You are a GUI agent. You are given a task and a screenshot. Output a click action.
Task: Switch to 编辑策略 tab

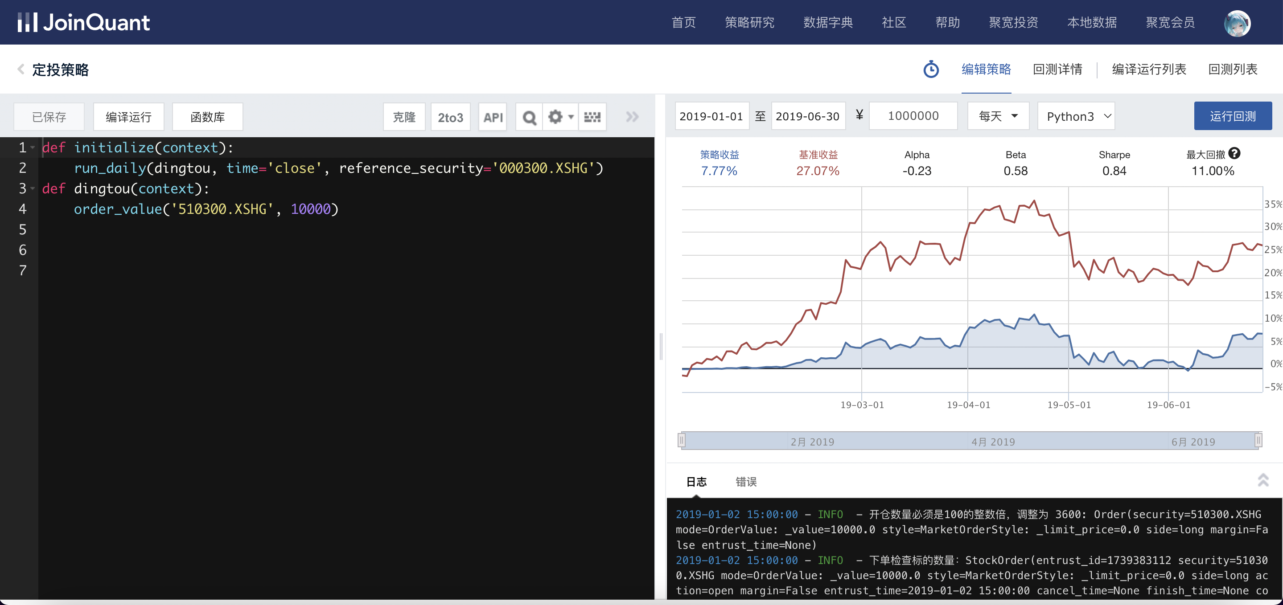pyautogui.click(x=986, y=69)
